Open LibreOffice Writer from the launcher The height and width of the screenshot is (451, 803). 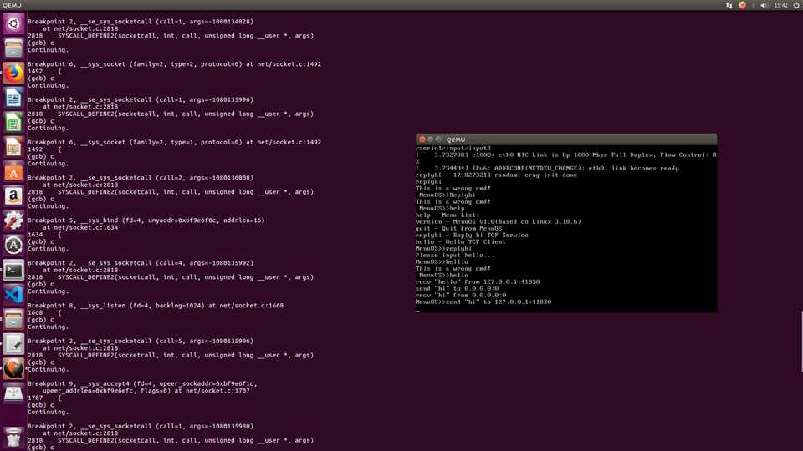coord(13,98)
